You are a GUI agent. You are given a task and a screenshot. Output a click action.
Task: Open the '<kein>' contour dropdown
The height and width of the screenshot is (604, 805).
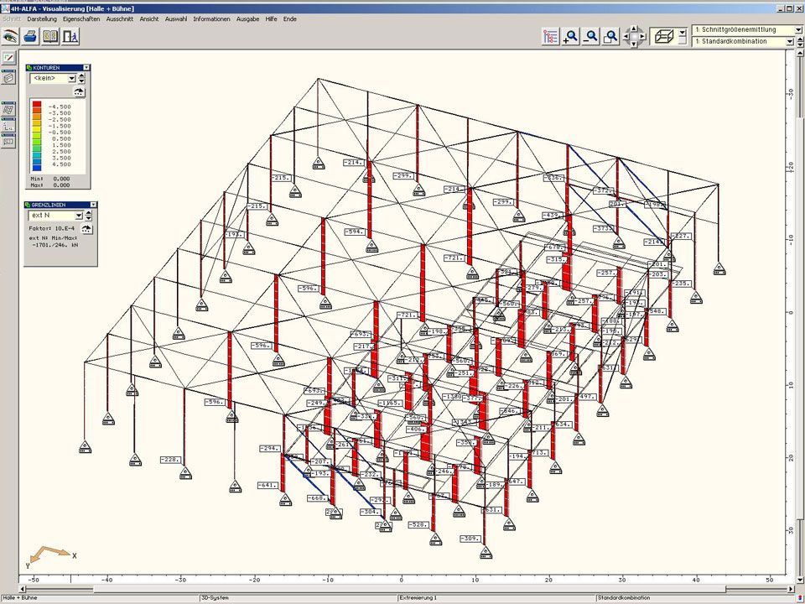(x=71, y=78)
